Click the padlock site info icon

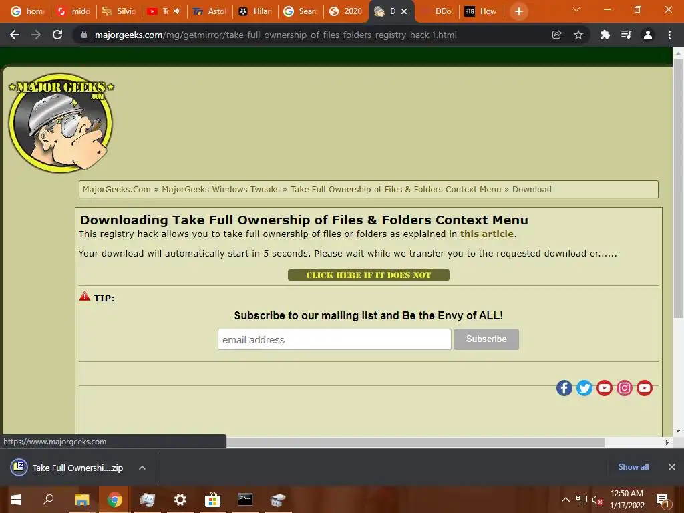tap(83, 35)
